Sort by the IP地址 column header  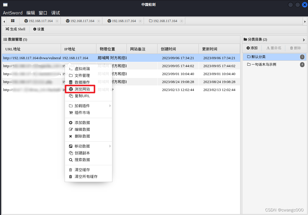coord(78,49)
